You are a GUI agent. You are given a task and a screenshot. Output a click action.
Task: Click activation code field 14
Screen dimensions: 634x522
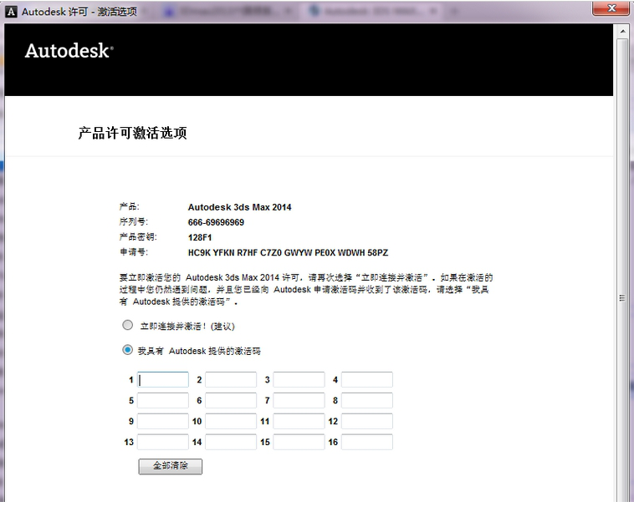[231, 442]
